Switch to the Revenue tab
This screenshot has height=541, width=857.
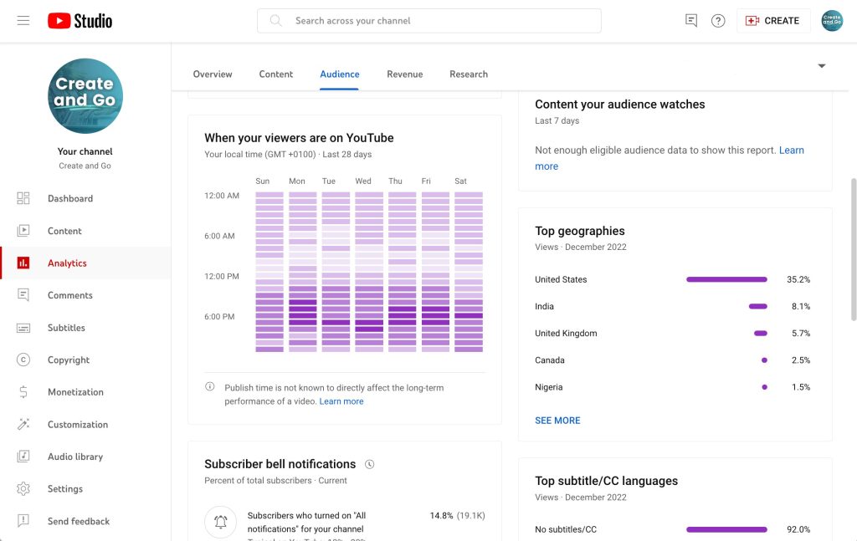[404, 74]
